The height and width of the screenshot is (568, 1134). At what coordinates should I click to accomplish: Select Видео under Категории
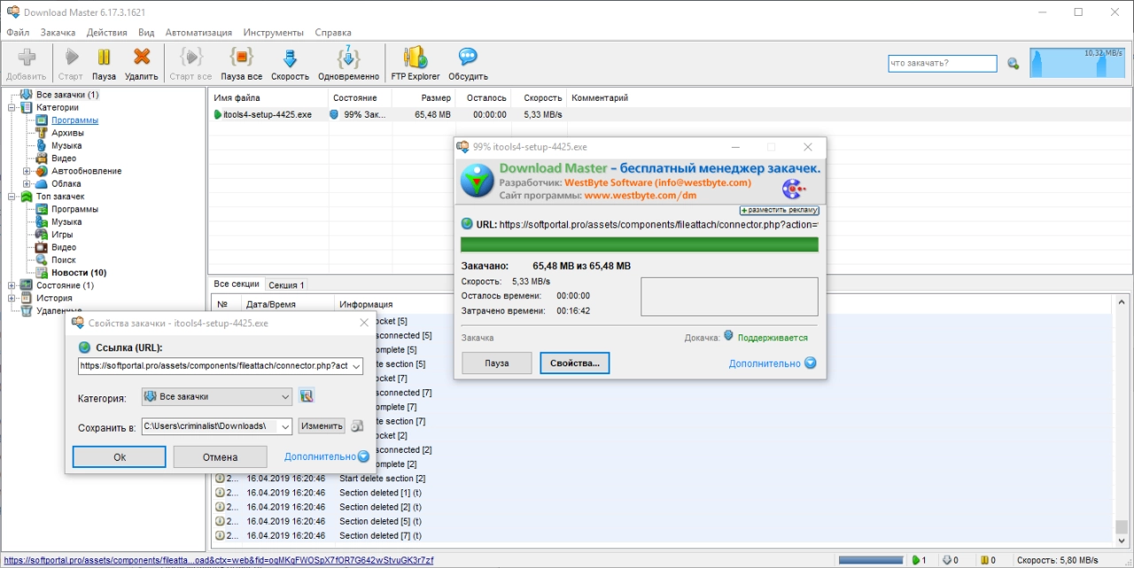pyautogui.click(x=64, y=158)
